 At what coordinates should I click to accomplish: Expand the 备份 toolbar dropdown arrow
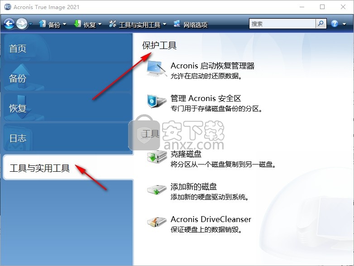coord(65,24)
